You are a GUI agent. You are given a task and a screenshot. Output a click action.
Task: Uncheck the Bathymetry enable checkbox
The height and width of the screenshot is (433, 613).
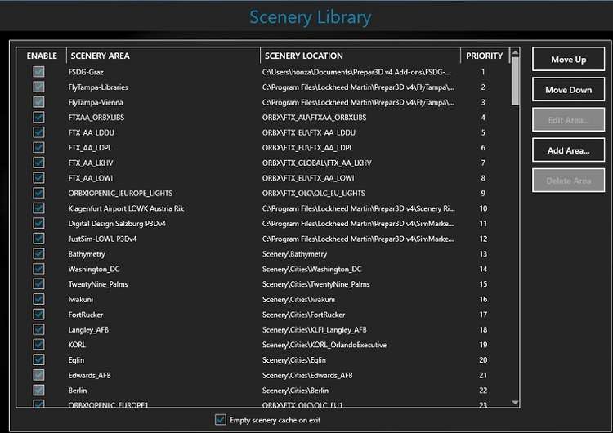[38, 253]
